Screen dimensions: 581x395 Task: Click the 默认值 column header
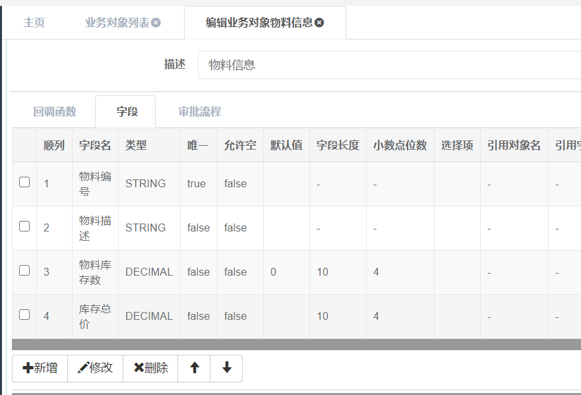[286, 145]
